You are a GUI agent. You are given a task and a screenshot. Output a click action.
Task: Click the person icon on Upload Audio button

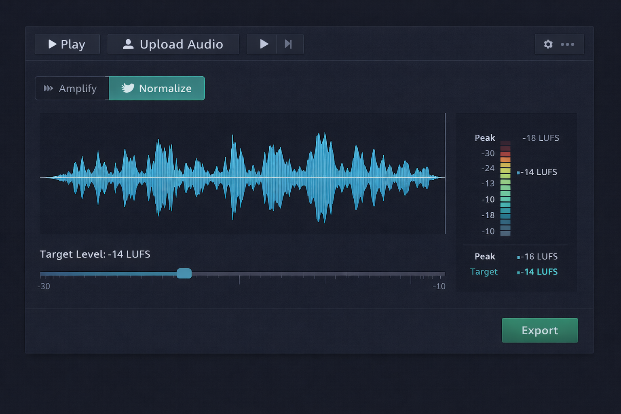point(128,44)
